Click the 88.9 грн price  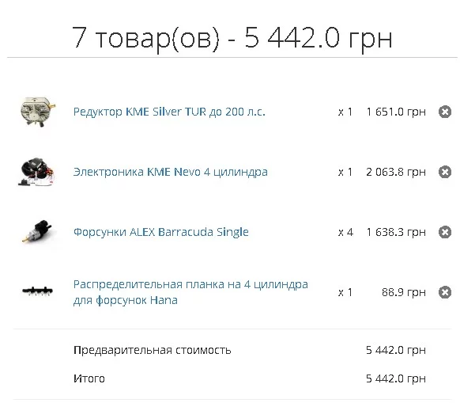click(404, 292)
